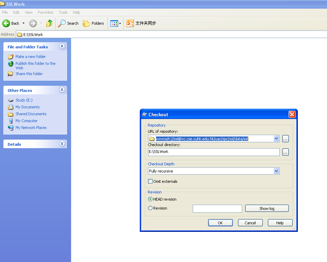
Task: Click the Show log button
Action: coord(267,209)
